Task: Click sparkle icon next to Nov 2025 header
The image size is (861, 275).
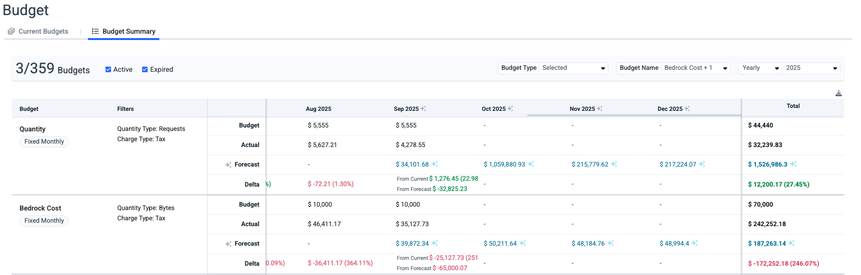Action: tap(600, 108)
